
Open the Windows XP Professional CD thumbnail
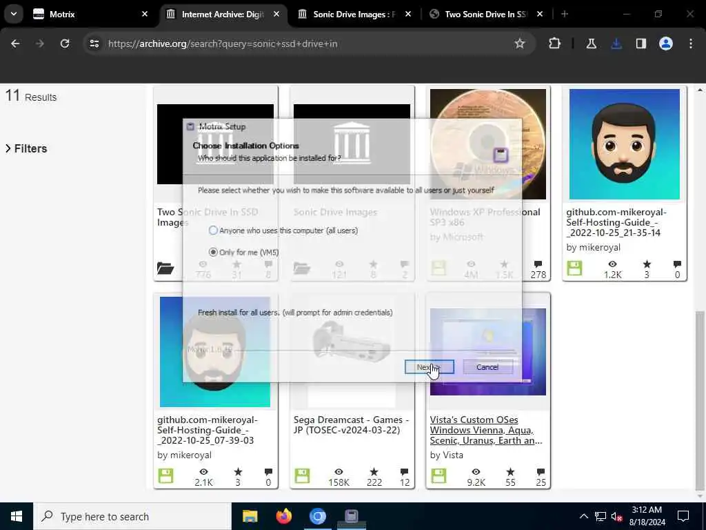pos(488,144)
